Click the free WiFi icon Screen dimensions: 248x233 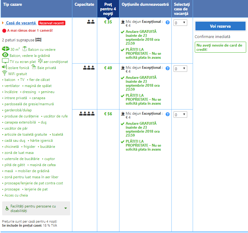click(x=5, y=73)
